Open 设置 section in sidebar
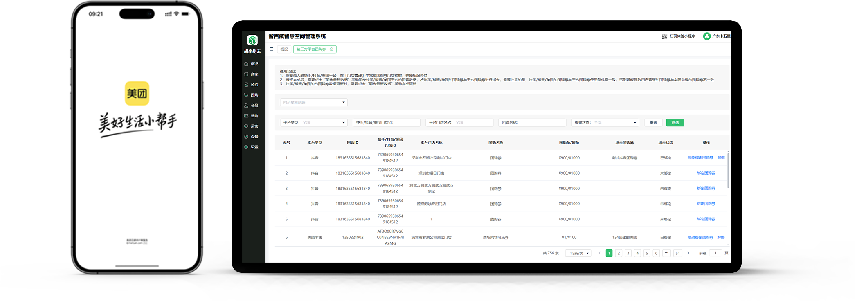Screen dimensions: 855x301 [x=252, y=147]
